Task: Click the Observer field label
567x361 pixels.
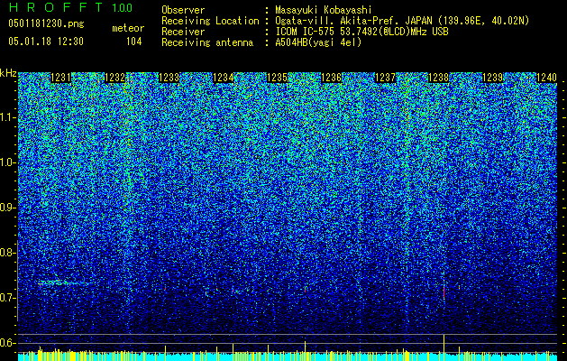Action: [x=183, y=10]
